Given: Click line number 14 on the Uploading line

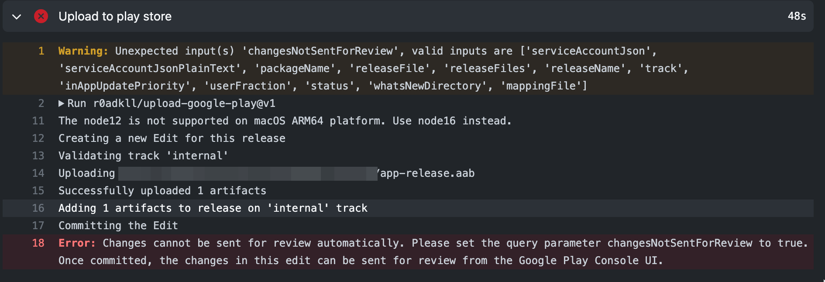Looking at the screenshot, I should [x=38, y=173].
